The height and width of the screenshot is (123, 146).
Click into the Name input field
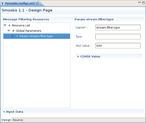tap(118, 28)
